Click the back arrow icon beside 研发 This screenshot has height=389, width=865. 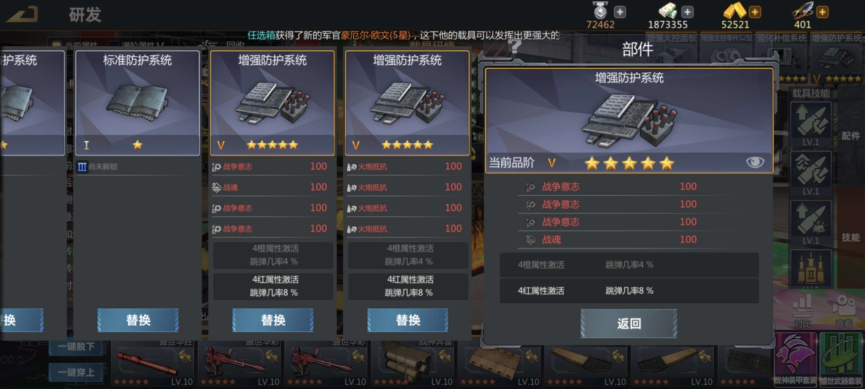click(x=22, y=15)
